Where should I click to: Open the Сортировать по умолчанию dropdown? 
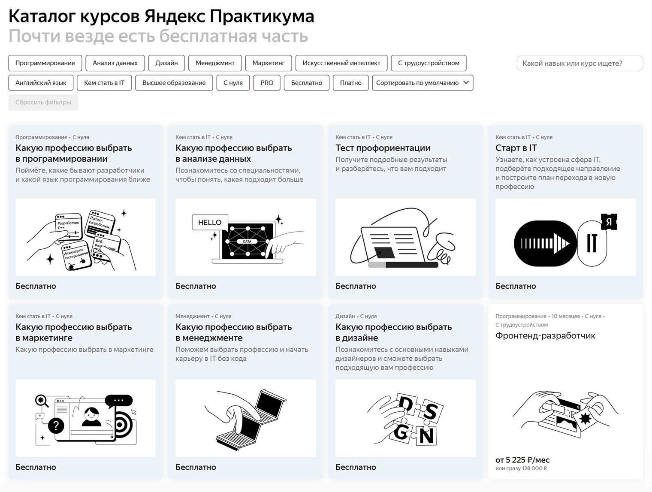coord(423,83)
